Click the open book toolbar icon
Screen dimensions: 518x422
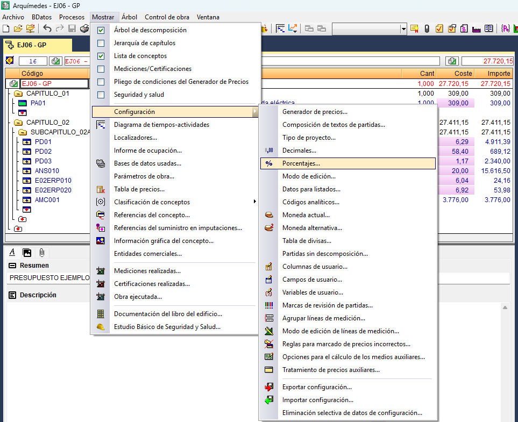[488, 28]
